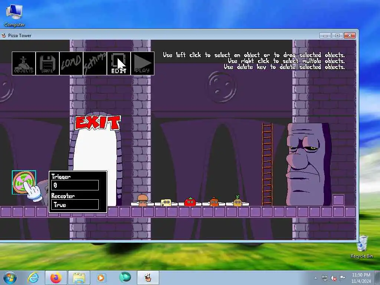Open Windows Media Player from taskbar
The image size is (380, 285).
(x=101, y=278)
